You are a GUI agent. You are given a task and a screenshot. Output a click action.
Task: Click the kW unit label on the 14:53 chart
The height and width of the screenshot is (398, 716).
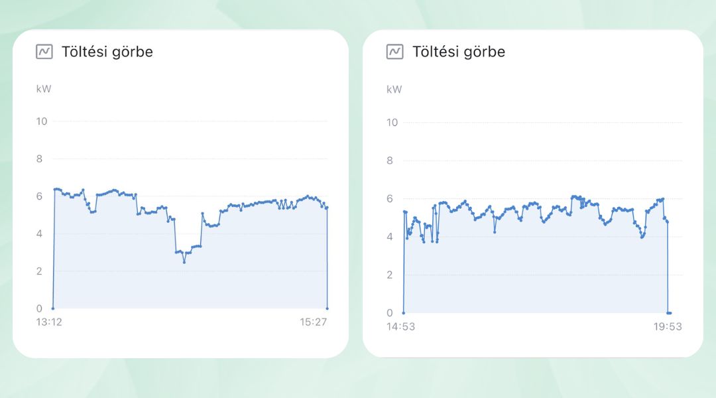394,89
